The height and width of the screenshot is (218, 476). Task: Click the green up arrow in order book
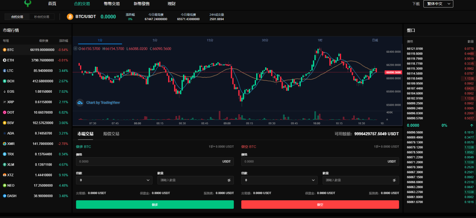point(472,126)
